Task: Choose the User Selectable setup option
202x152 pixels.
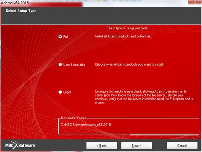Action: pos(60,64)
